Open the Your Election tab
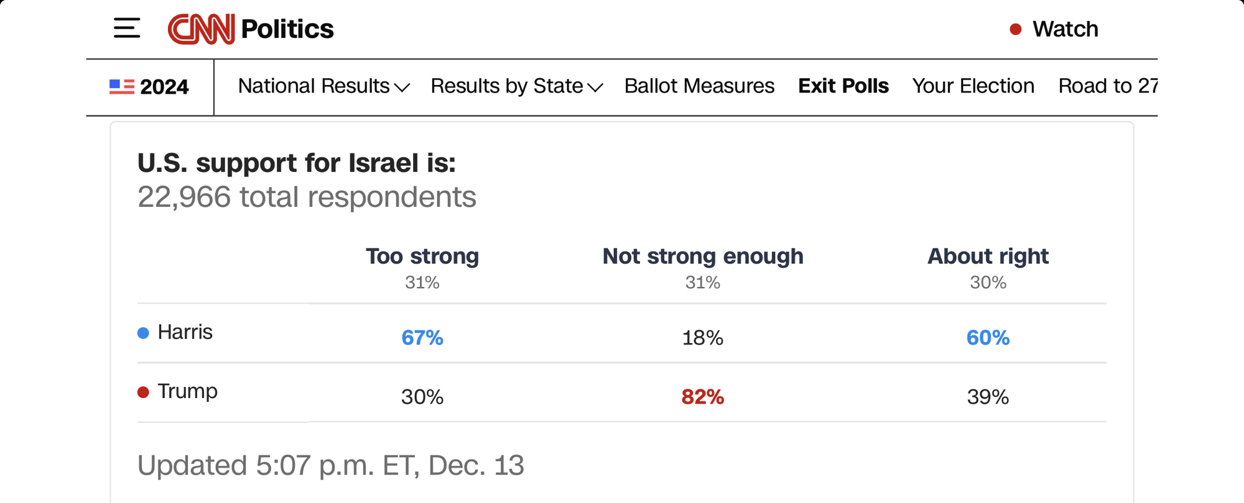Viewport: 1244px width, 503px height. click(973, 86)
